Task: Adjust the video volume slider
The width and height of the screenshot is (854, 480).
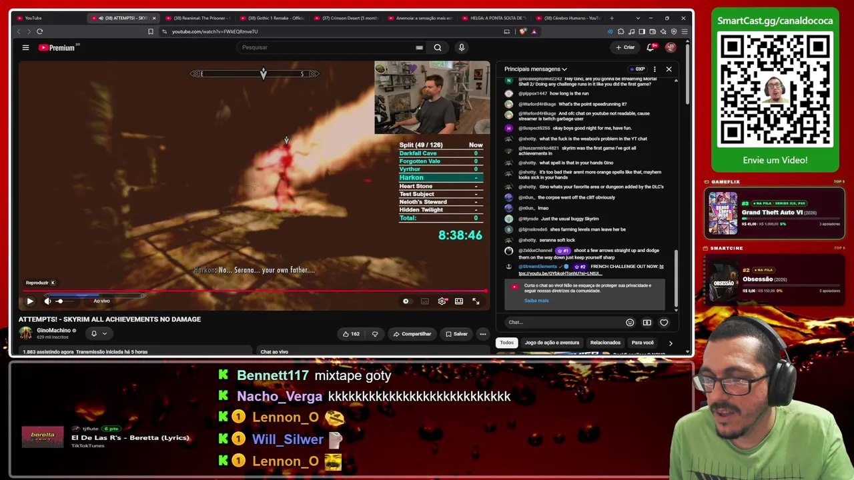Action: [x=64, y=301]
